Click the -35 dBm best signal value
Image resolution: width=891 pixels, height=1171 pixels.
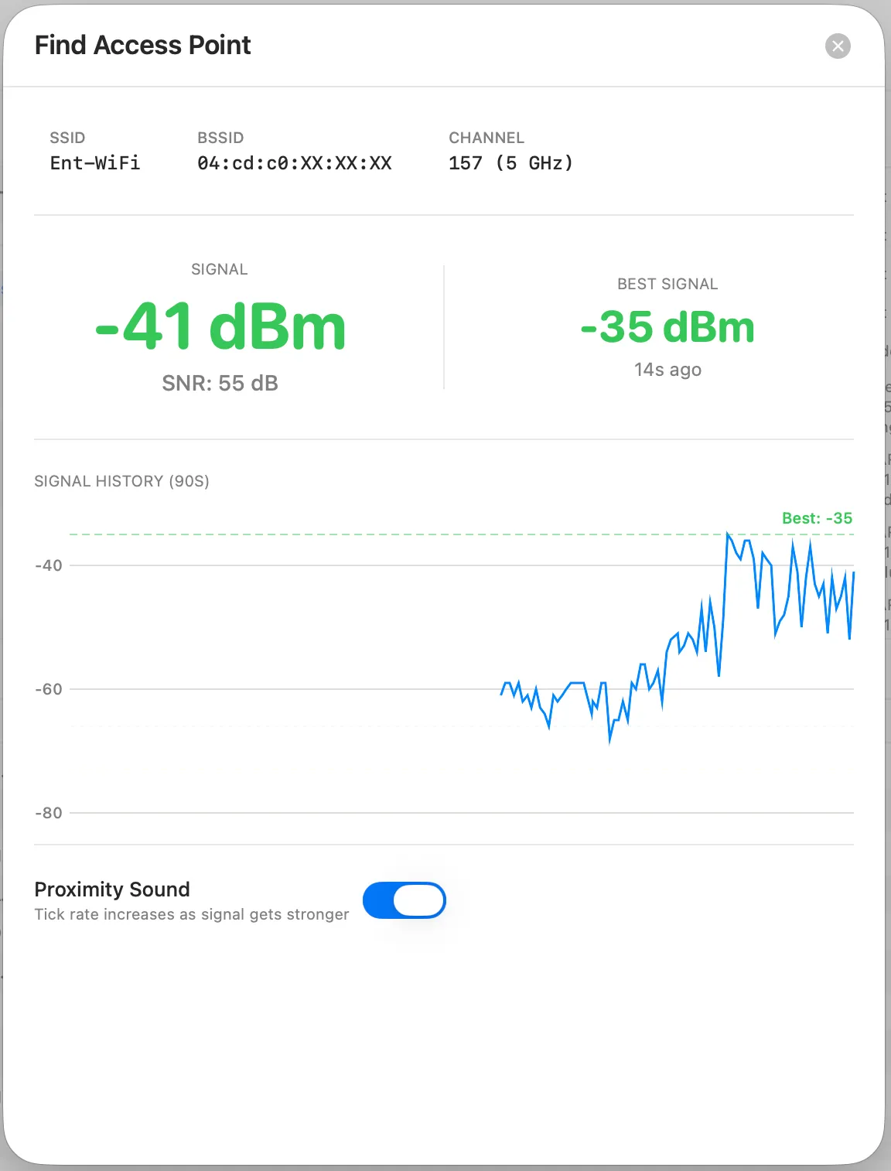[x=667, y=326]
